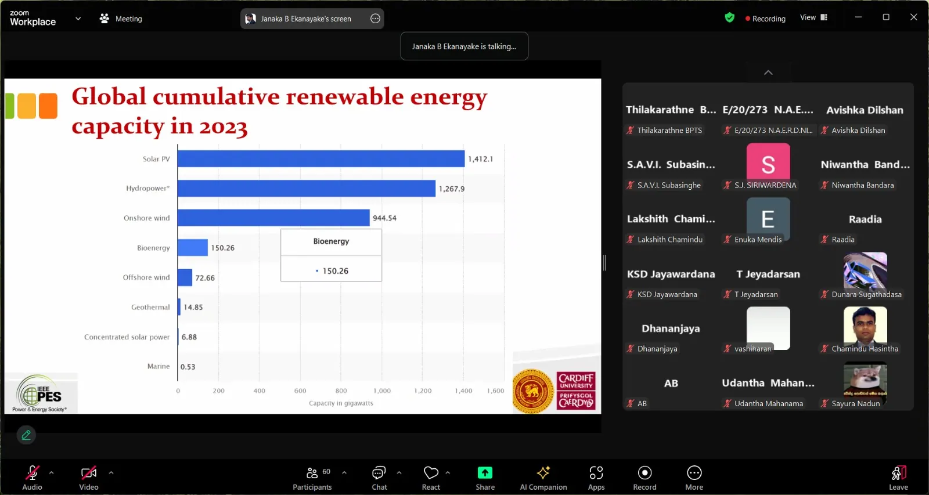This screenshot has width=929, height=495.
Task: Open the Participants list icon
Action: point(312,472)
